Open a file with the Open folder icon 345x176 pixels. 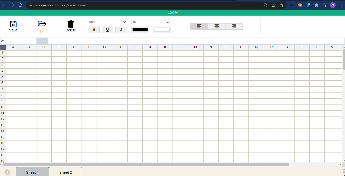point(42,24)
